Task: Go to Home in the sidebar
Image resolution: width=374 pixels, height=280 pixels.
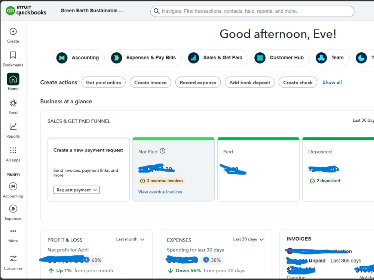Action: [x=13, y=82]
